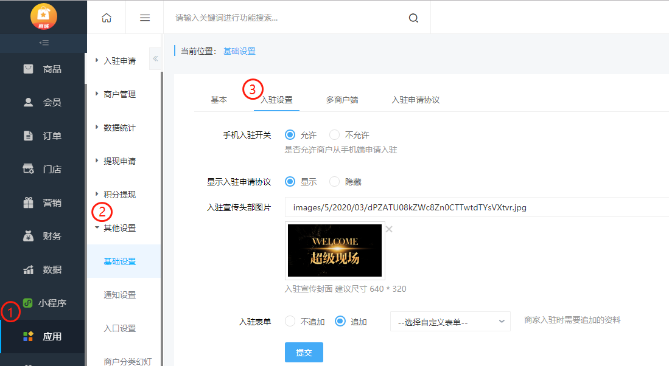Expand the 商户管理 submenu

115,94
